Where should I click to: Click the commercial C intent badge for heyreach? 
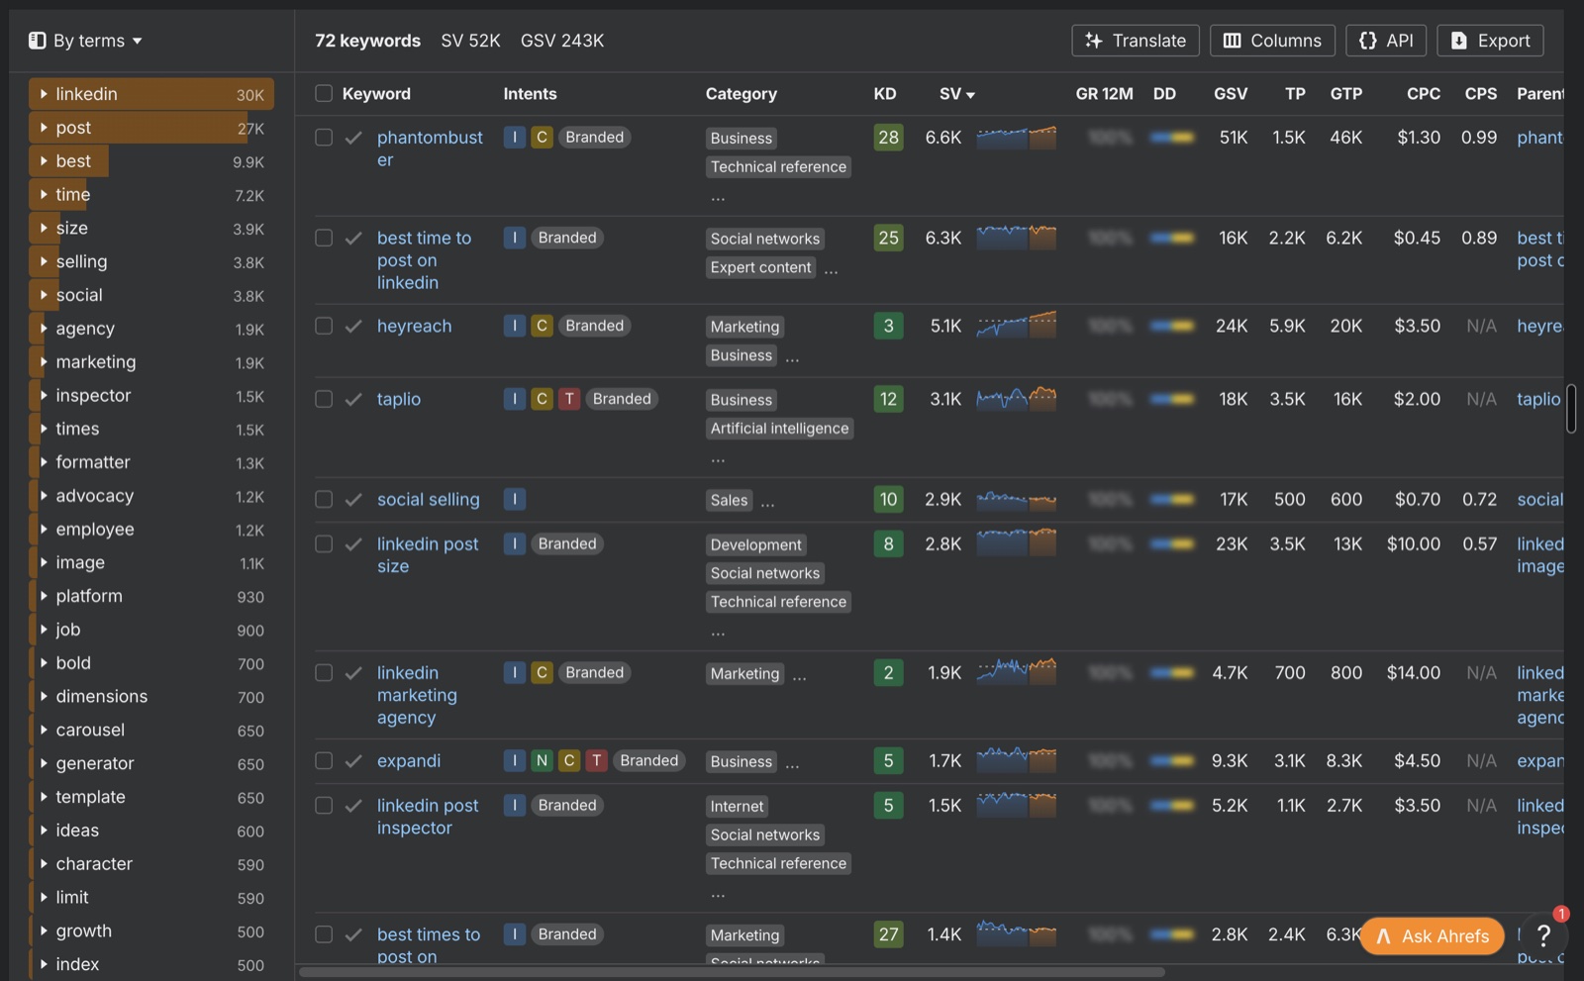pos(542,326)
